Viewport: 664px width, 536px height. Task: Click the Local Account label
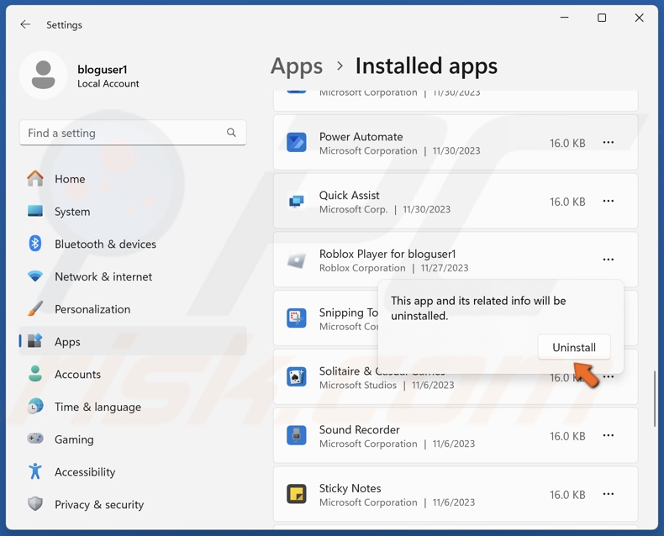tap(108, 84)
